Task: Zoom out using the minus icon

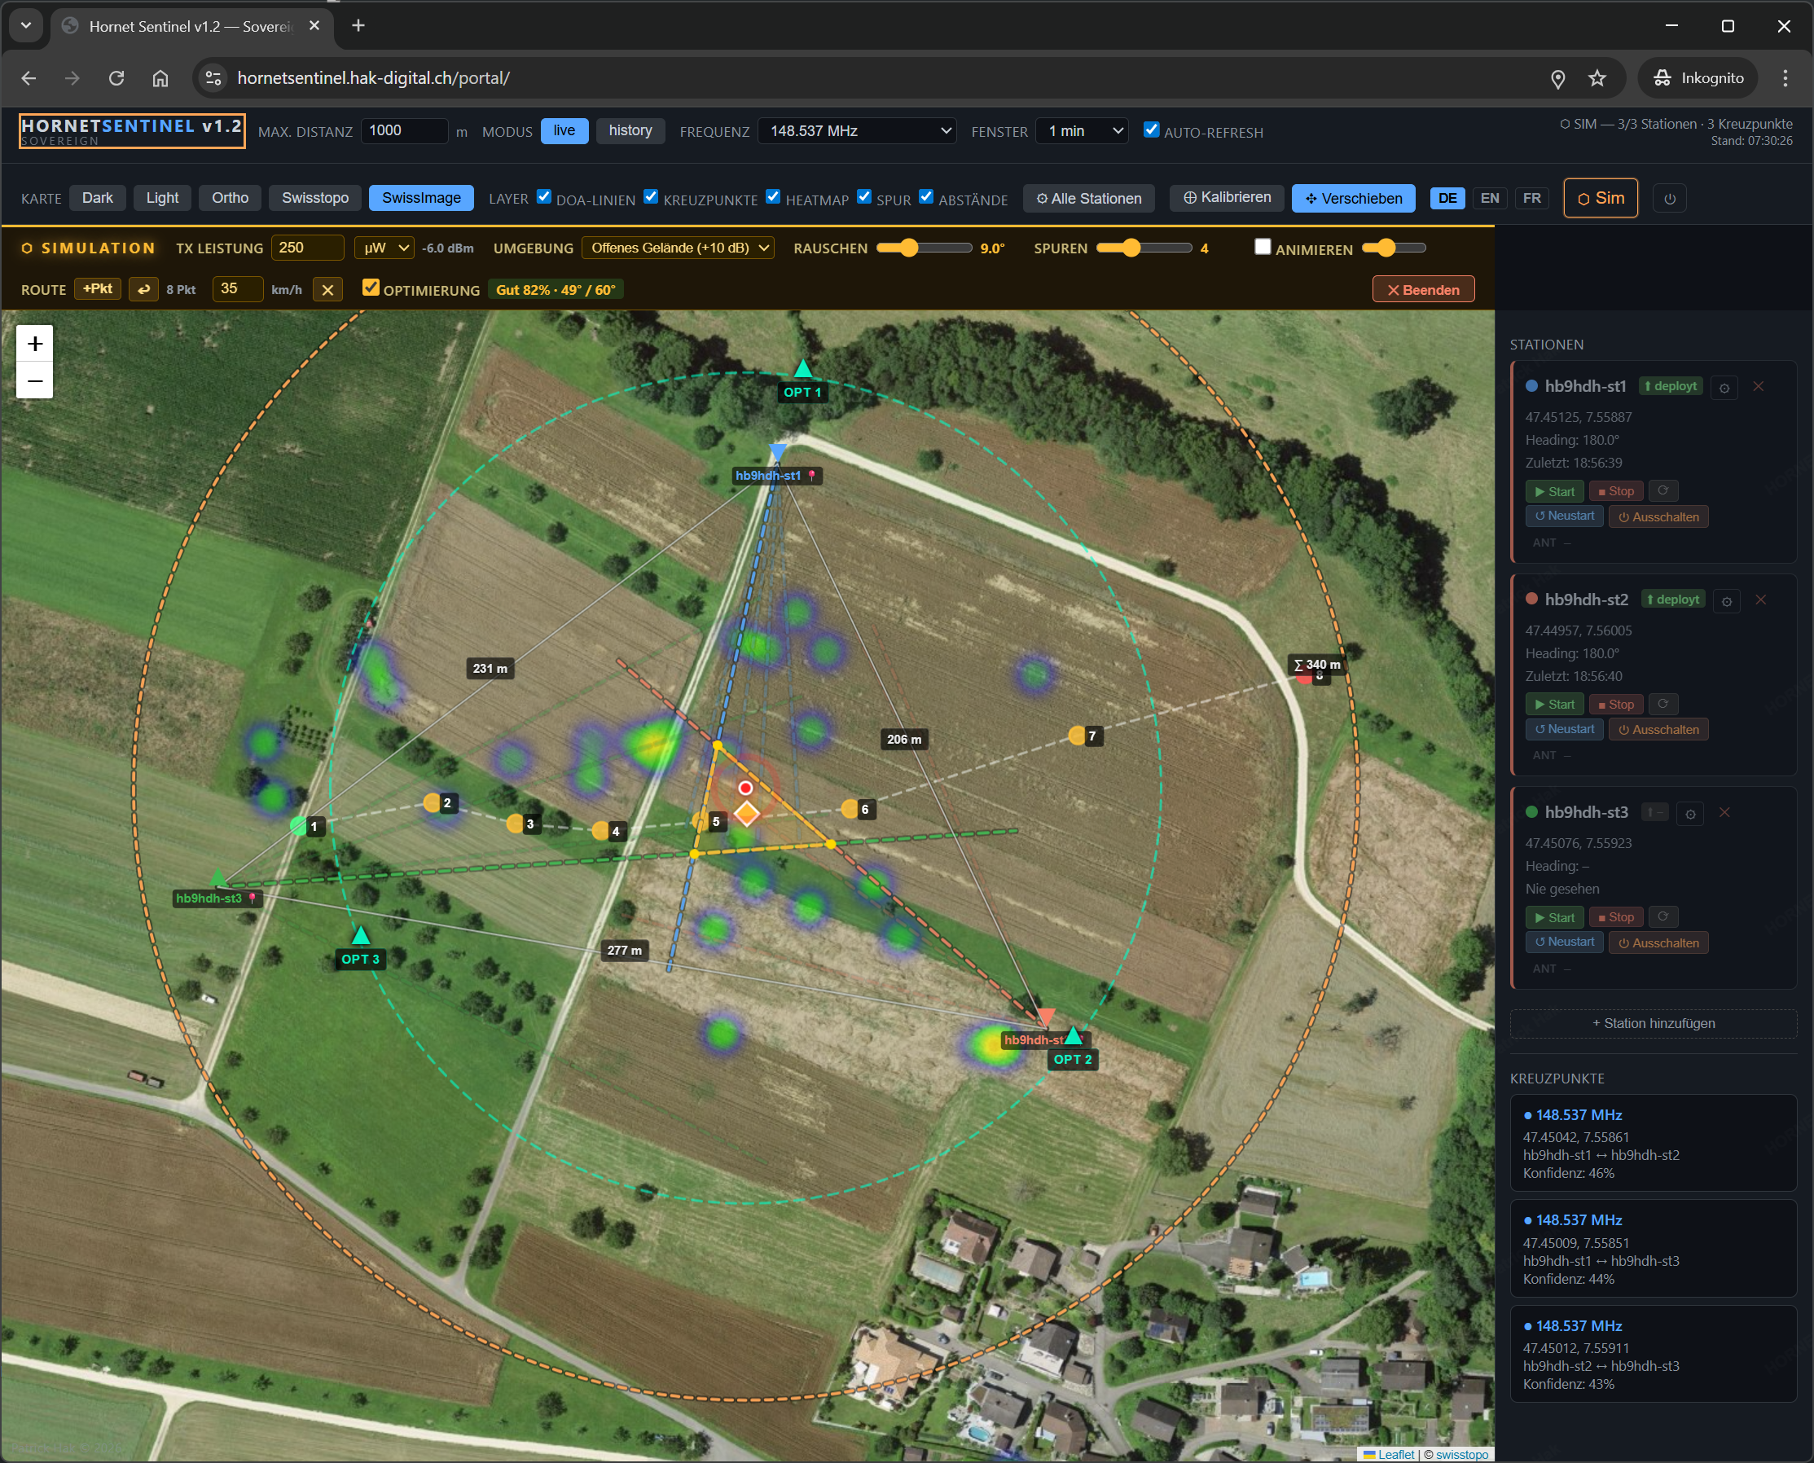Action: tap(34, 381)
